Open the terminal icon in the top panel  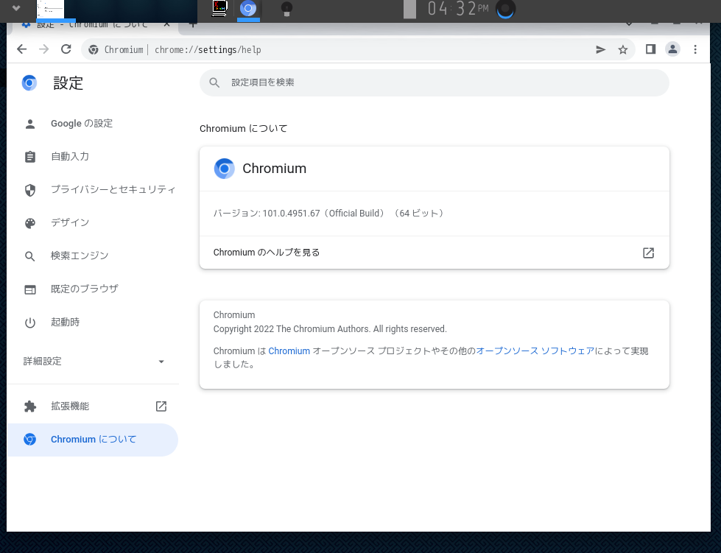coord(219,9)
